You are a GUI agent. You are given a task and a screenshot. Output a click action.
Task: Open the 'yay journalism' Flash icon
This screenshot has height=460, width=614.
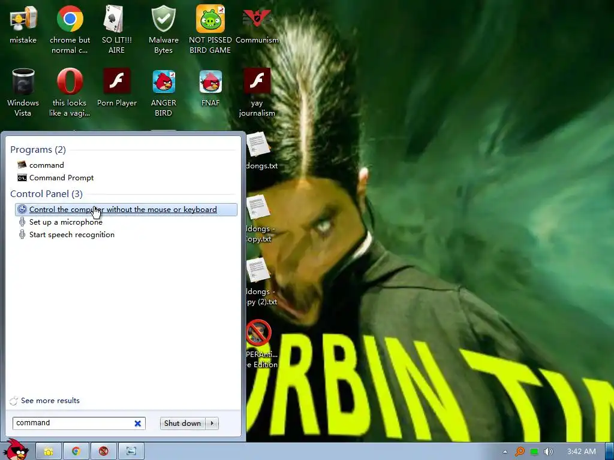coord(257,92)
